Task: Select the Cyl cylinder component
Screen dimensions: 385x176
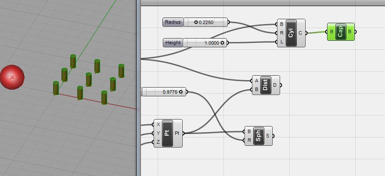Action: [x=291, y=33]
